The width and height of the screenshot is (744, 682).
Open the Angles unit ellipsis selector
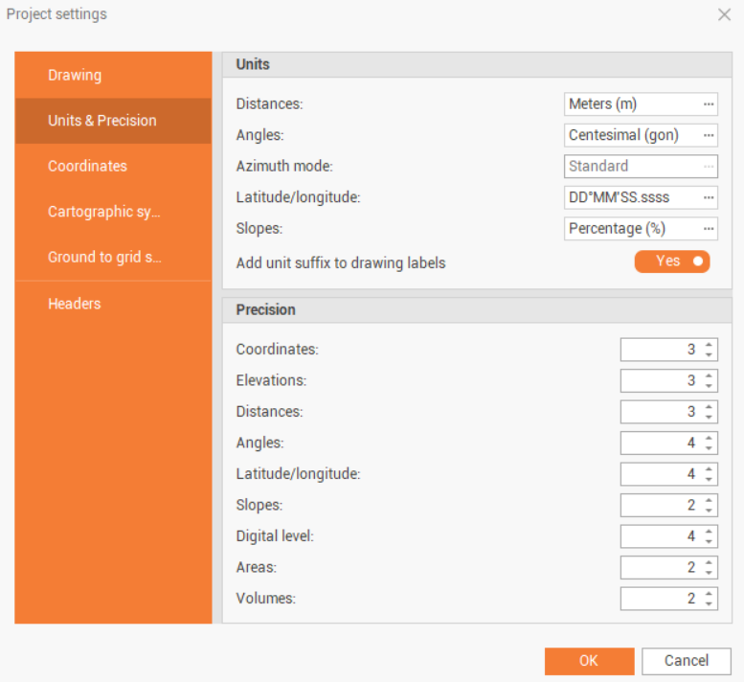[709, 135]
